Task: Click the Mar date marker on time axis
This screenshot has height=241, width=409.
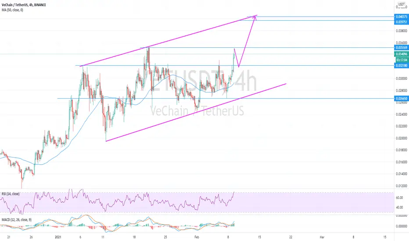Action: 322,237
